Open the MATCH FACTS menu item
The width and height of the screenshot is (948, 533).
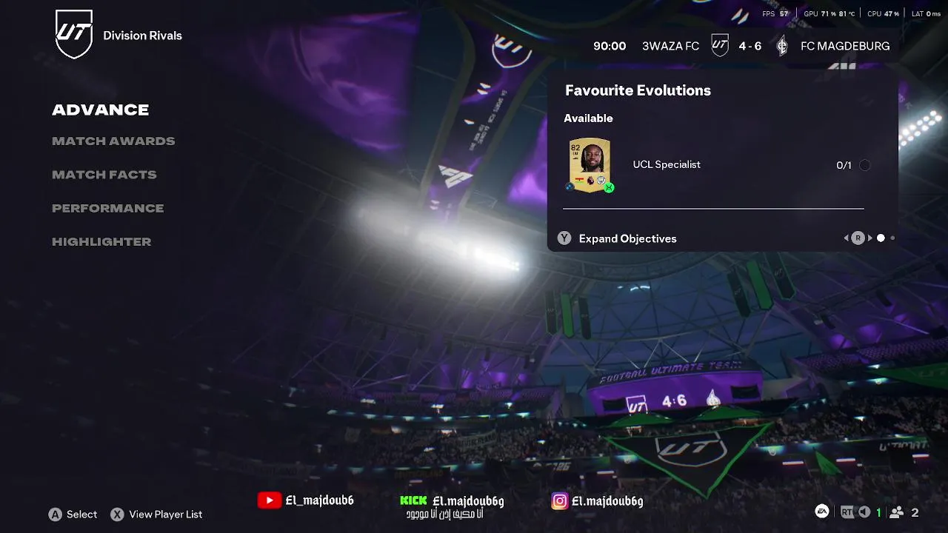pyautogui.click(x=104, y=175)
